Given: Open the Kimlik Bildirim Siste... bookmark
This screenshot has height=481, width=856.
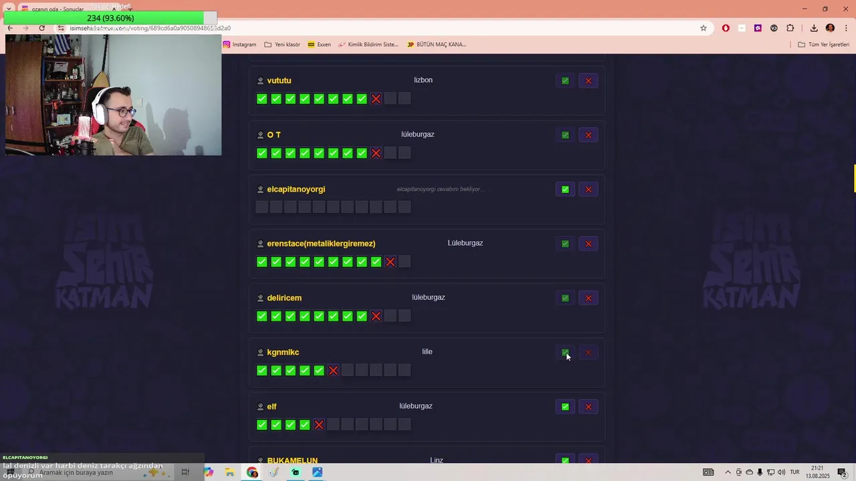Looking at the screenshot, I should [368, 45].
